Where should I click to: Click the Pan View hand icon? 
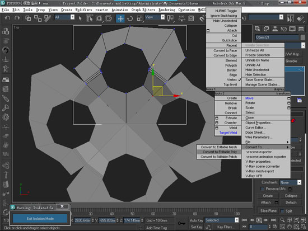coord(289,227)
